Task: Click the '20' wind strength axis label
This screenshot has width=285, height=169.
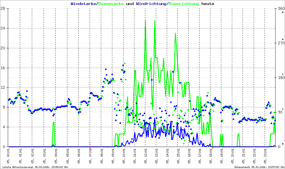Action: tap(3, 48)
